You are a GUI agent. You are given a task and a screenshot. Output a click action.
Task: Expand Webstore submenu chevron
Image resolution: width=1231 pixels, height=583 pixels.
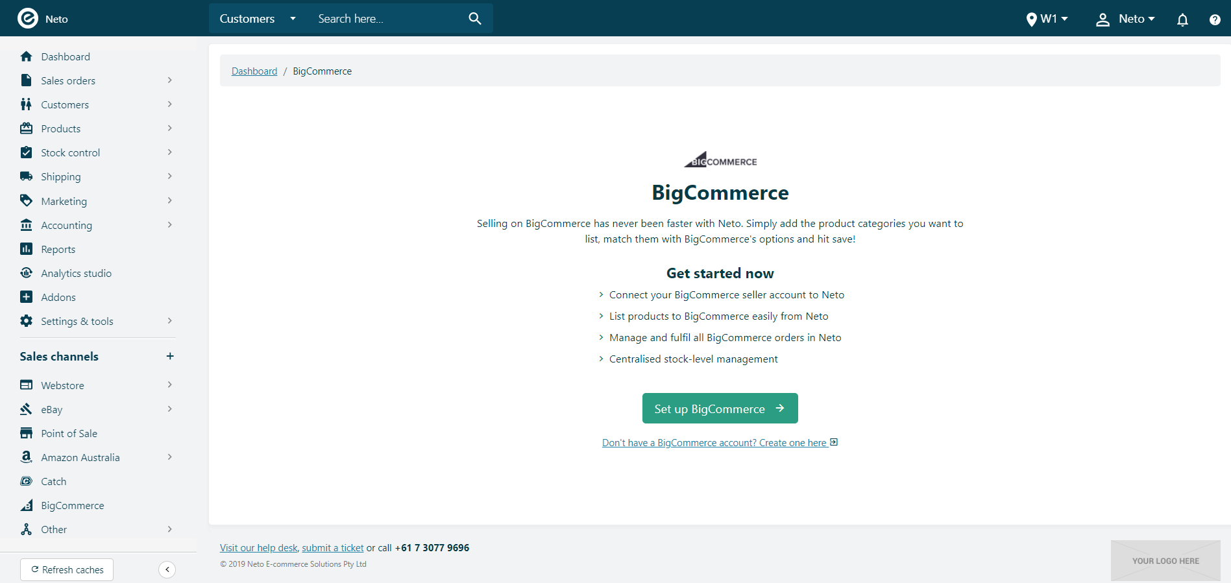pyautogui.click(x=169, y=385)
